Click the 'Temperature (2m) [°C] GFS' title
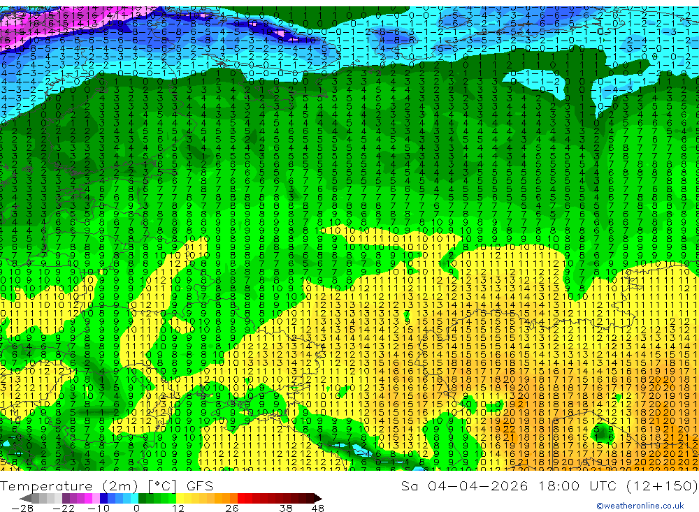This screenshot has width=699, height=512. tap(106, 485)
